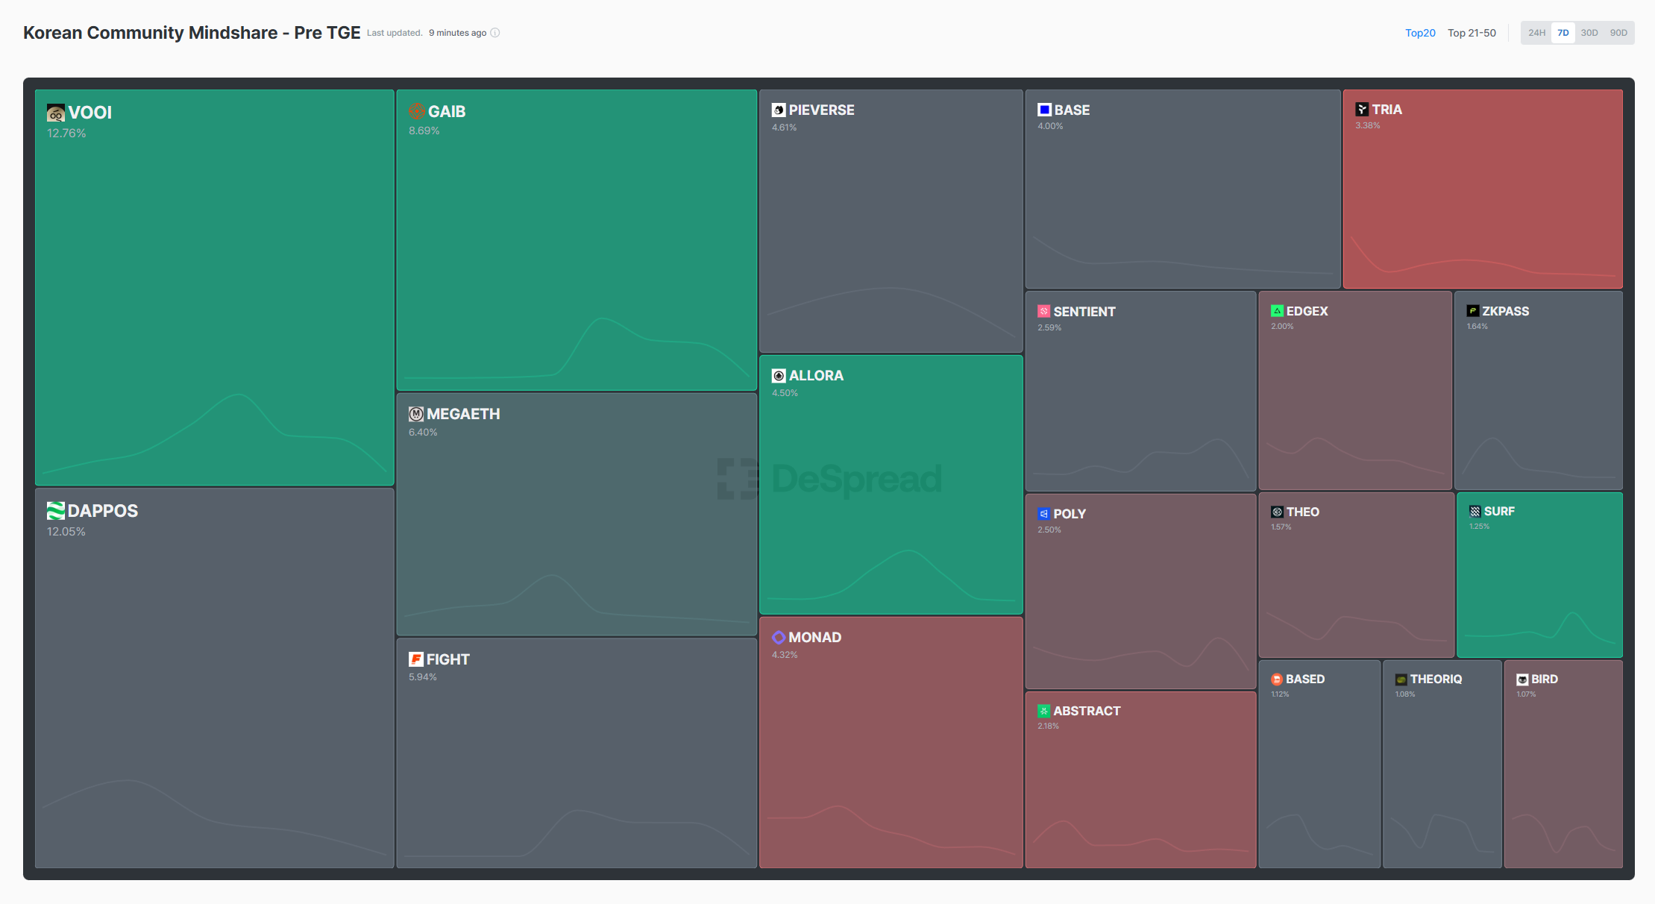Image resolution: width=1655 pixels, height=904 pixels.
Task: Switch to the Top 21-50 tab
Action: click(x=1472, y=33)
